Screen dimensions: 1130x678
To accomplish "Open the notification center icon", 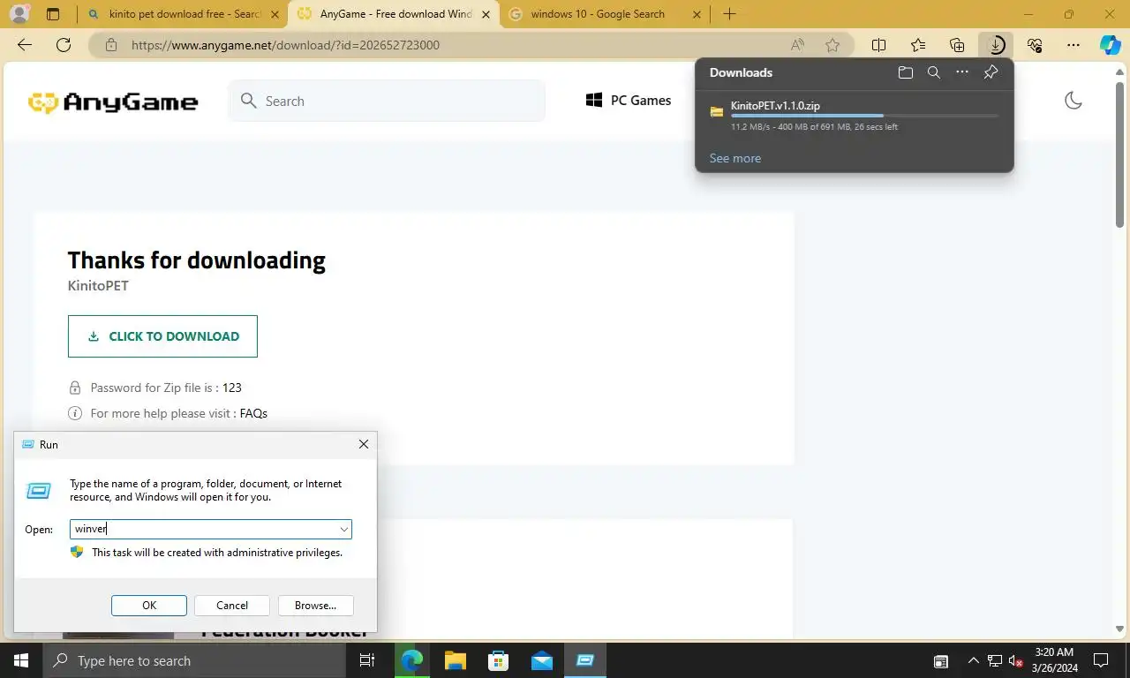I will (1101, 660).
